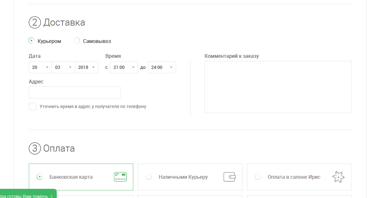The width and height of the screenshot is (378, 198).
Task: Enable Уточнить время и адрес checkbox
Action: [x=33, y=106]
